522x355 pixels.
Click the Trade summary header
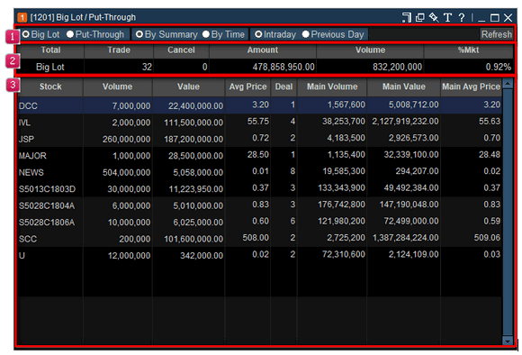coord(119,50)
